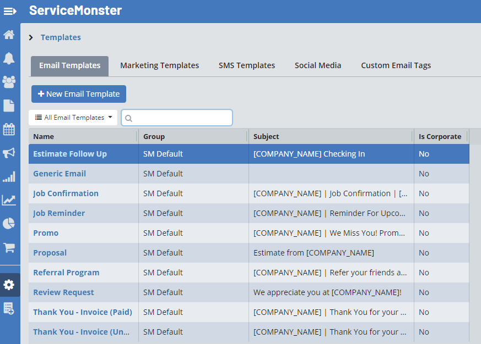Open notifications bell in sidebar

(x=9, y=58)
